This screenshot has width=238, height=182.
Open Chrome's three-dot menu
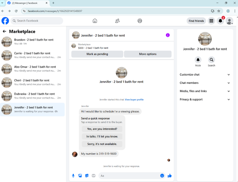235,11
